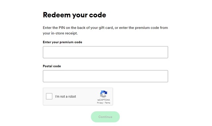Click the "Postal code" field label
212x126 pixels.
pos(52,66)
